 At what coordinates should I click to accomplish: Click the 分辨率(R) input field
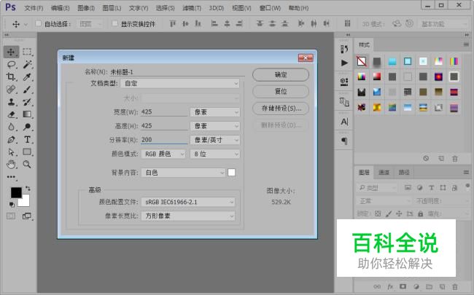(x=164, y=140)
